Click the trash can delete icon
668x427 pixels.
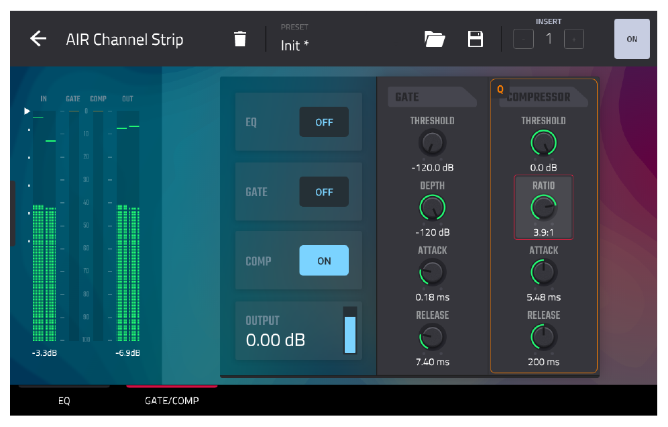click(x=240, y=39)
